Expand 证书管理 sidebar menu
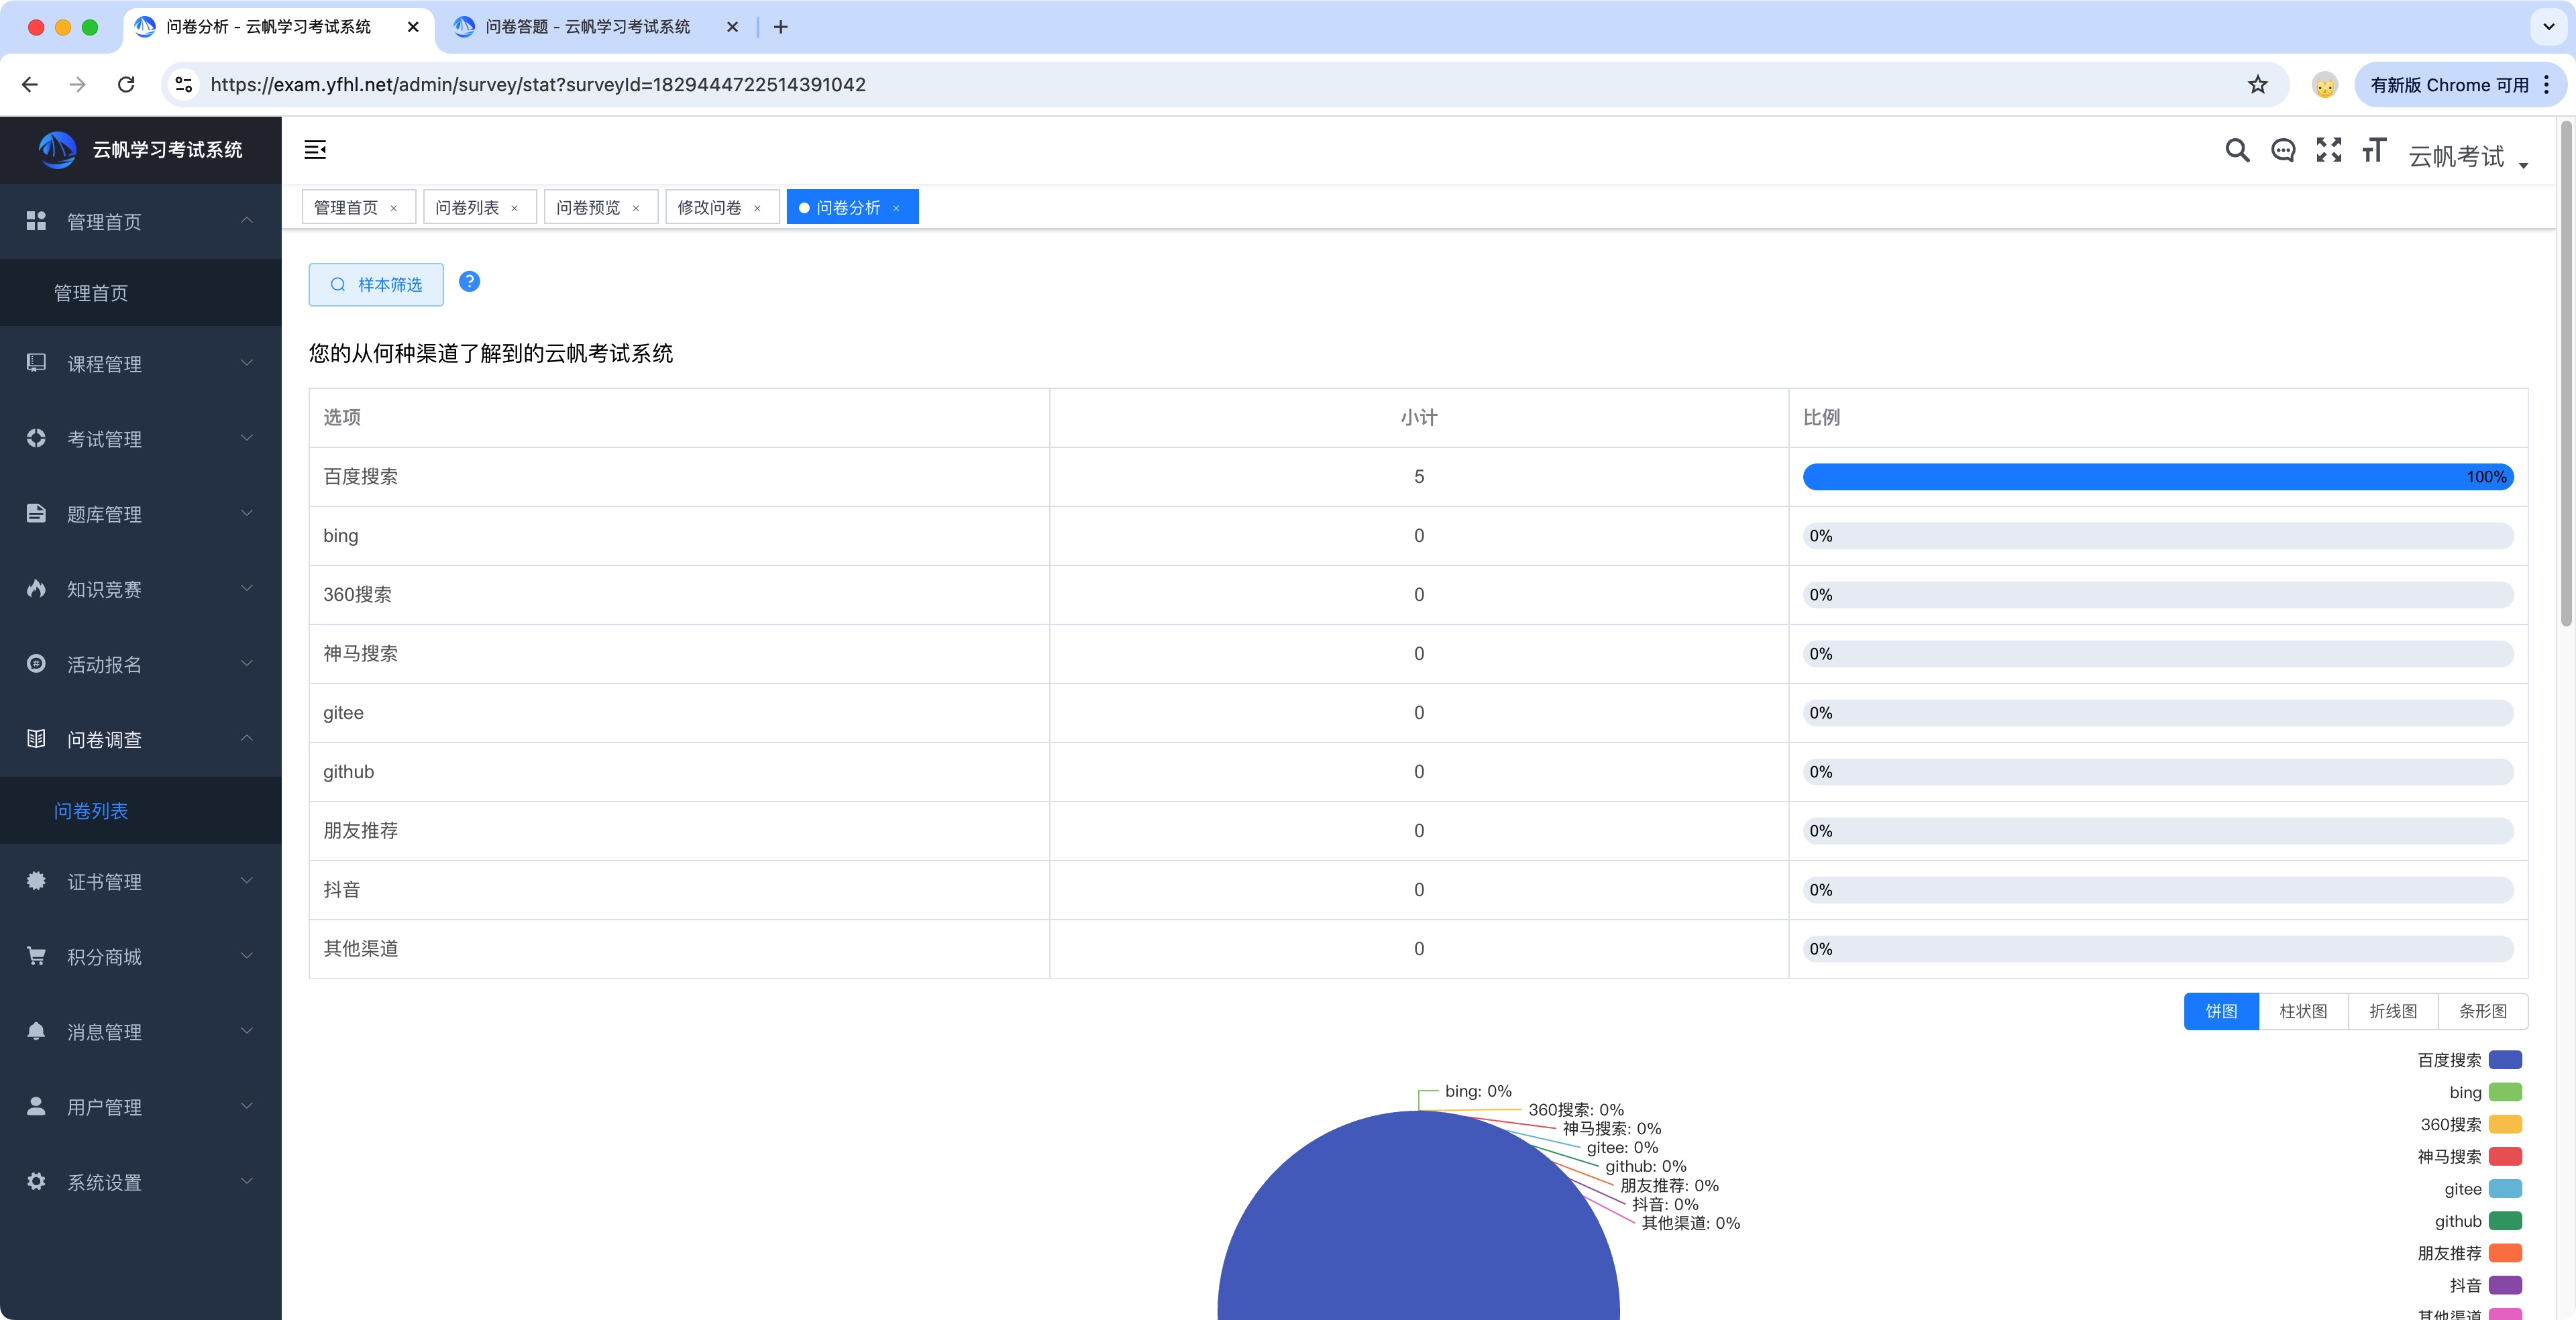This screenshot has height=1320, width=2576. [x=140, y=880]
